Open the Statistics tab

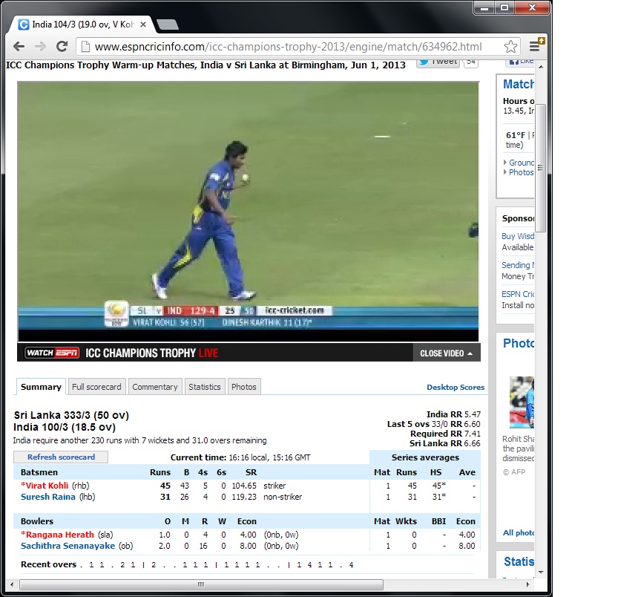pos(205,387)
